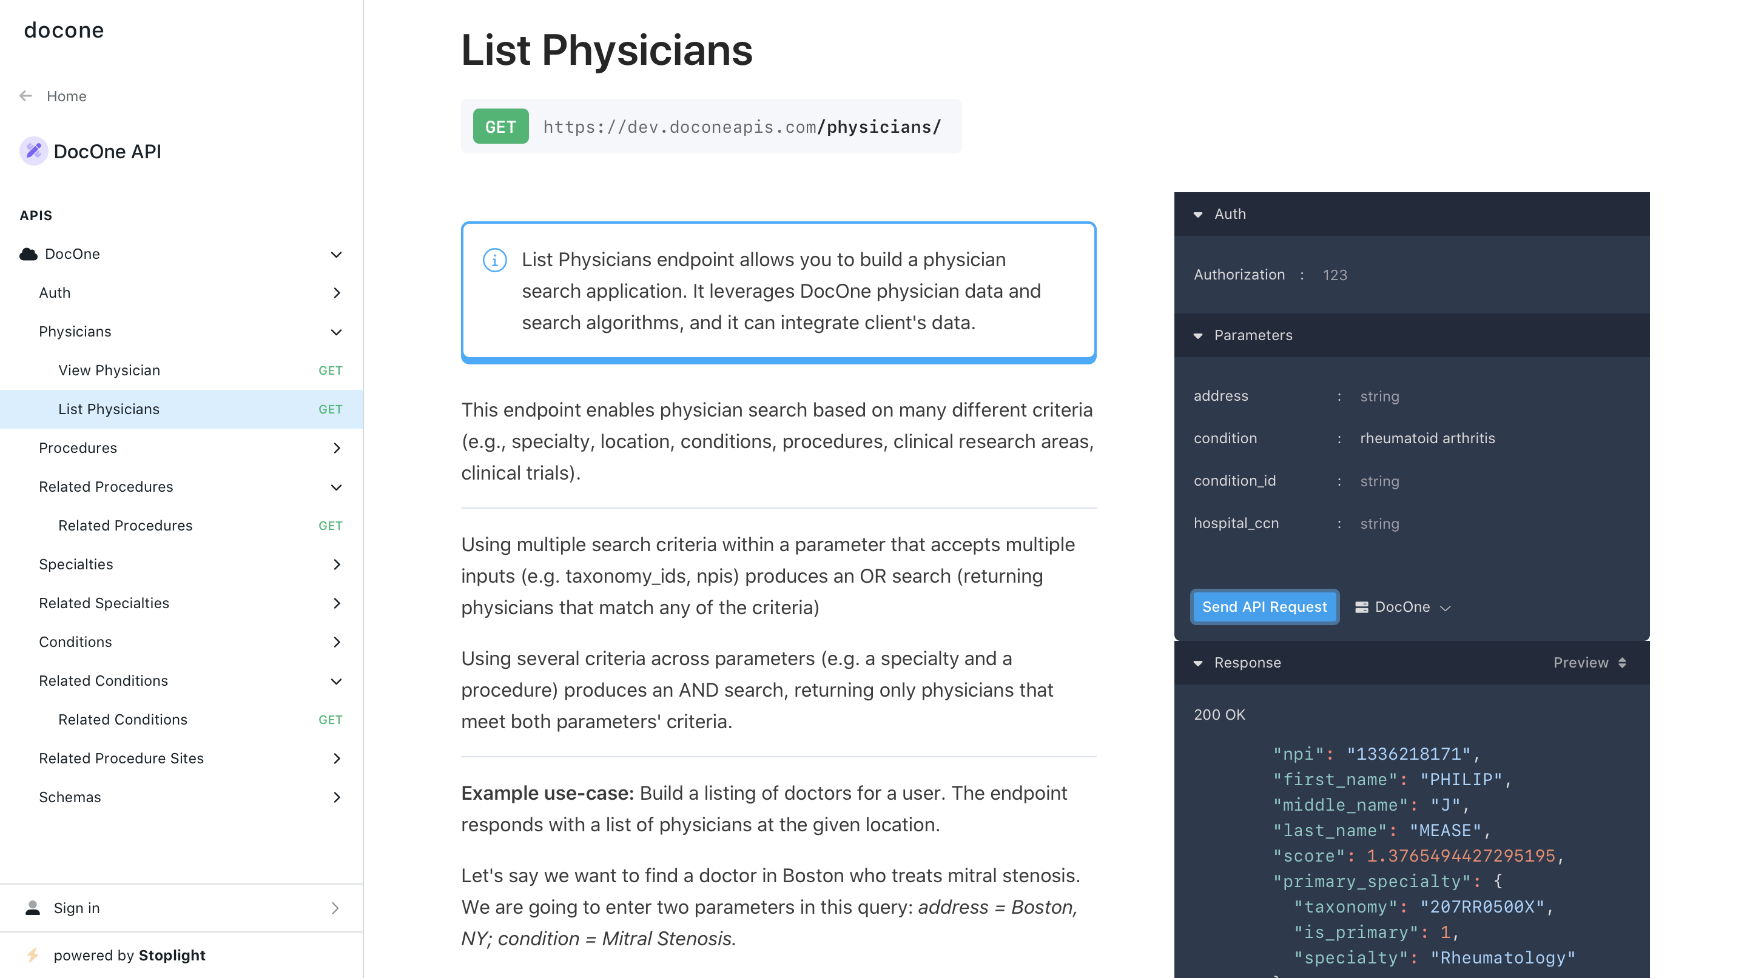
Task: Click the Preview sort arrows icon
Action: click(x=1622, y=662)
